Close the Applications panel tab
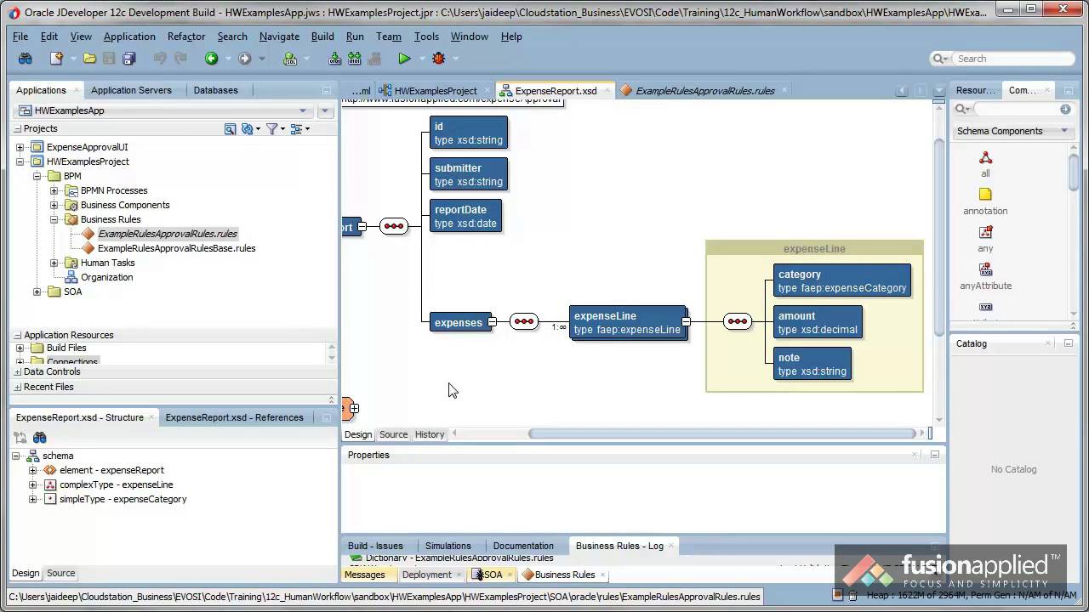Screen dimensions: 1089x612 point(77,90)
